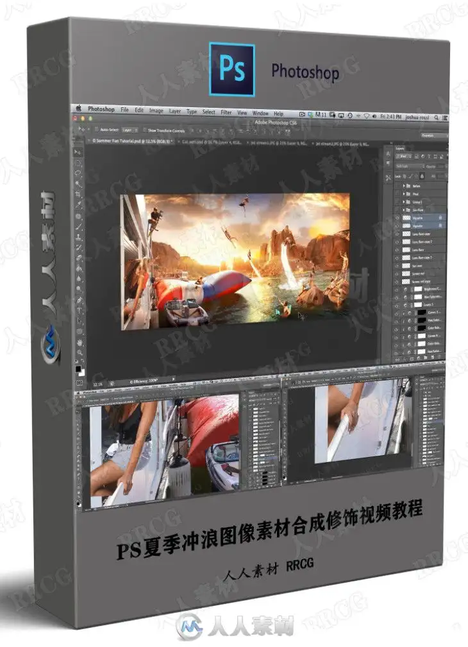This screenshot has height=647, width=468.
Task: Select the Clone Stamp tool
Action: (x=78, y=237)
